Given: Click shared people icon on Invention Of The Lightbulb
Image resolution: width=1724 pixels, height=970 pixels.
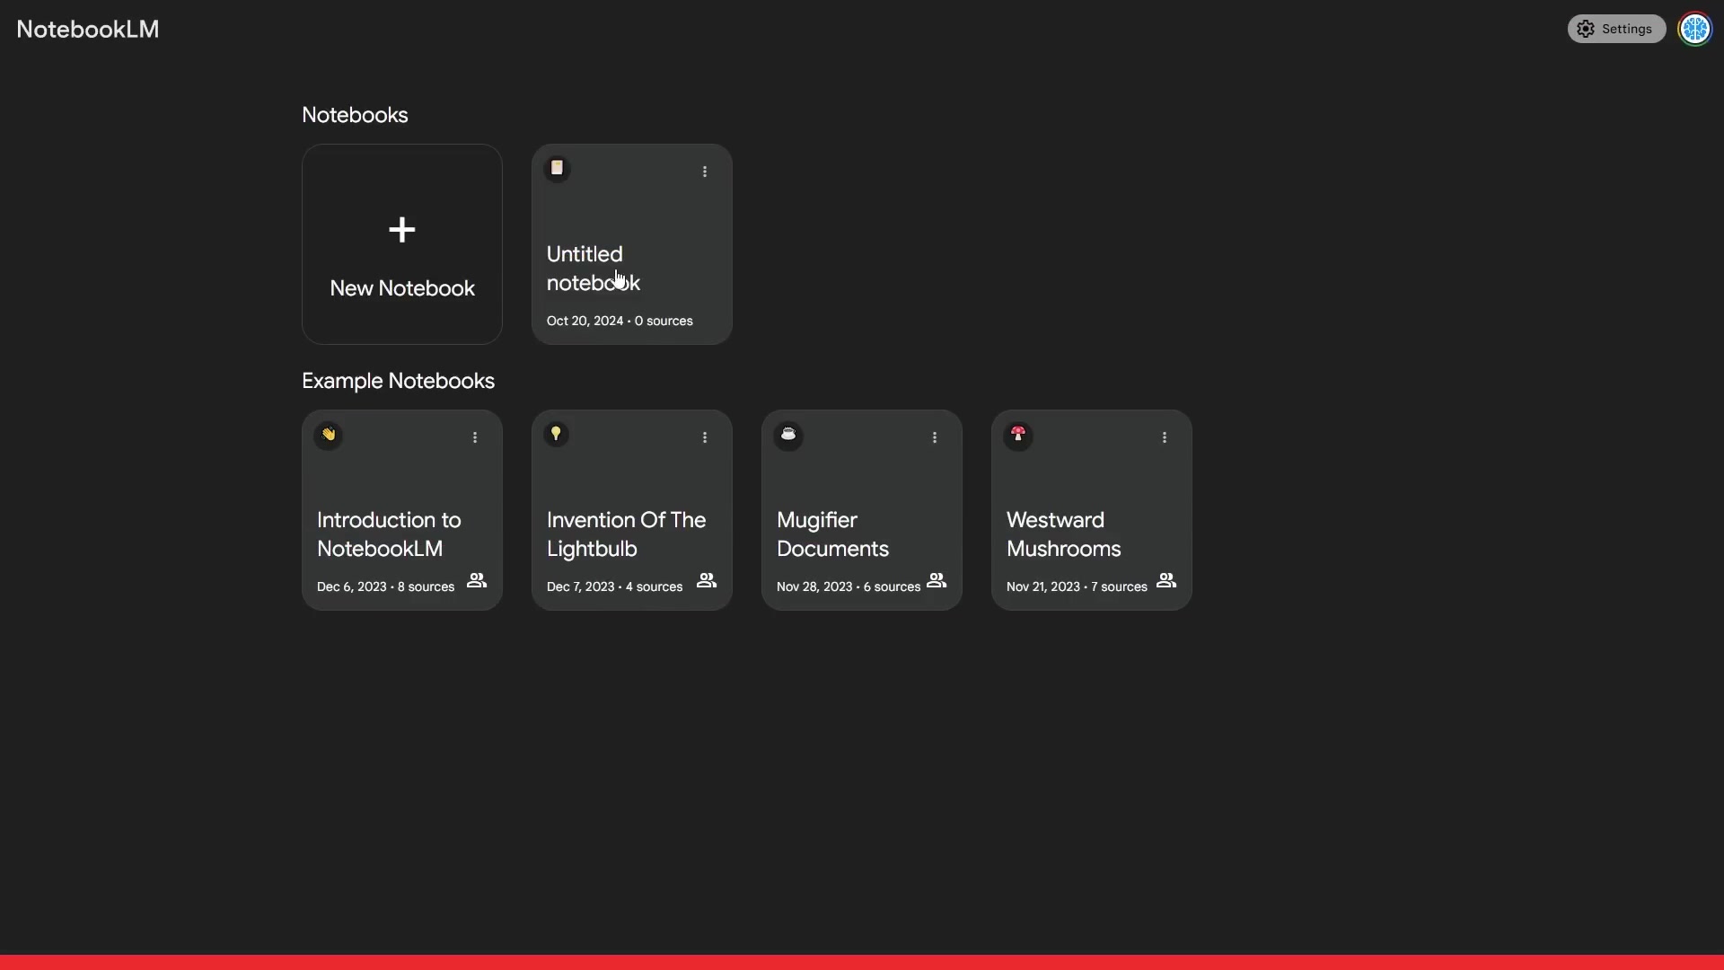Looking at the screenshot, I should click(707, 581).
